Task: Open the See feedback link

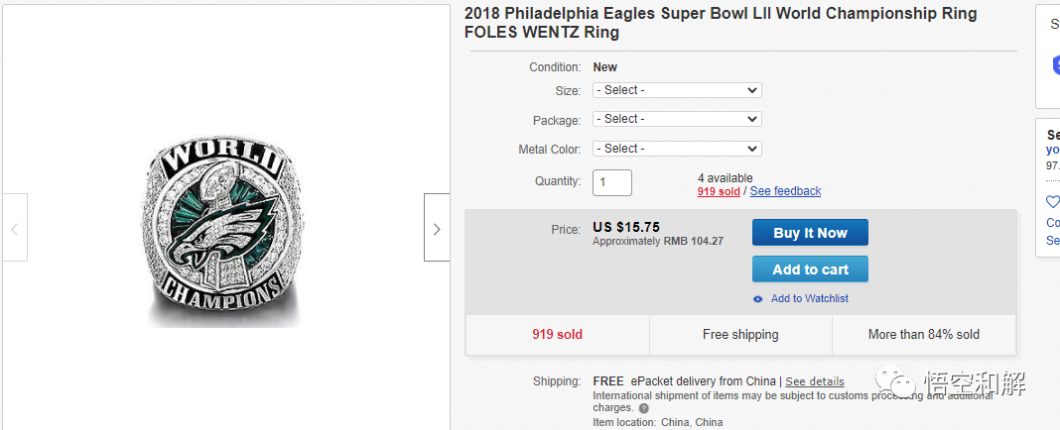Action: click(785, 191)
